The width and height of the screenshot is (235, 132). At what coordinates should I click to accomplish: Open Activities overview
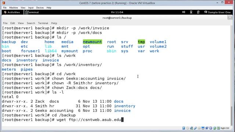click(12, 12)
